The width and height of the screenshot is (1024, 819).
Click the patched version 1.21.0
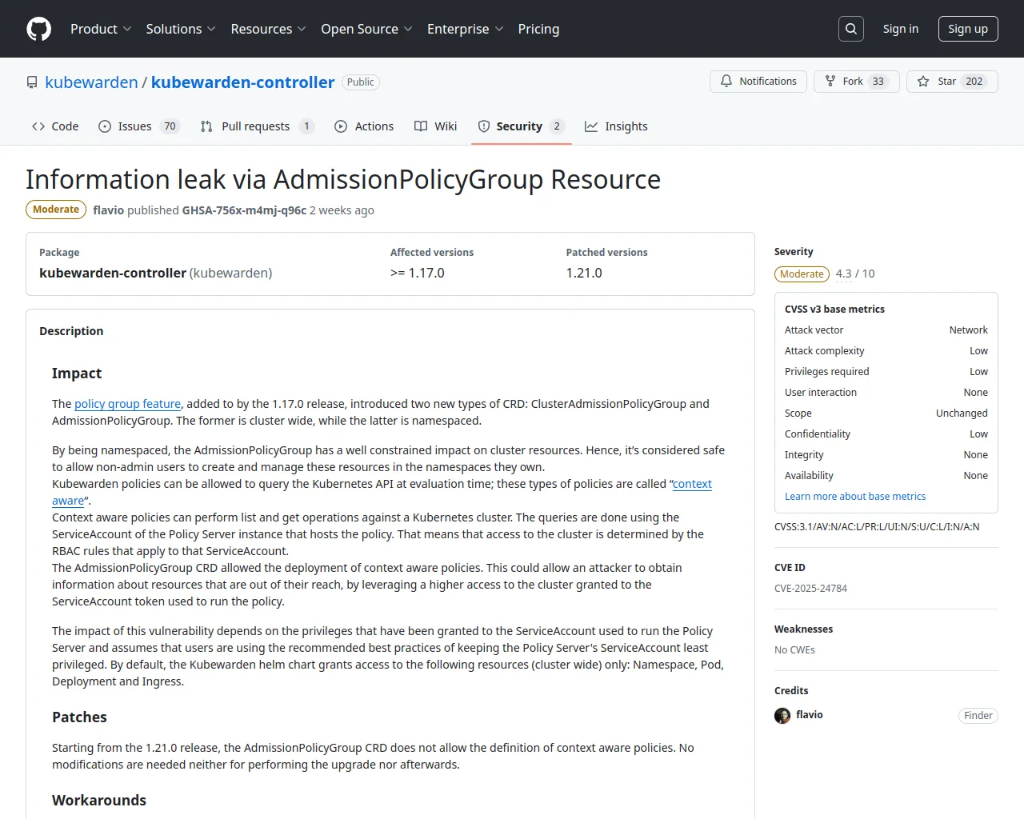(x=584, y=273)
